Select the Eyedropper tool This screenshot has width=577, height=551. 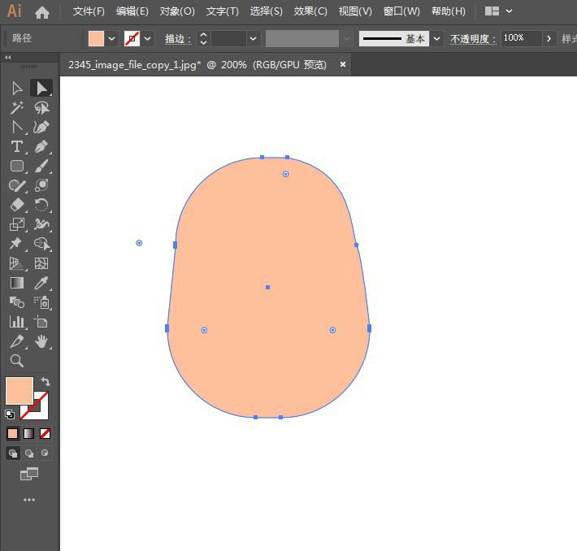41,283
